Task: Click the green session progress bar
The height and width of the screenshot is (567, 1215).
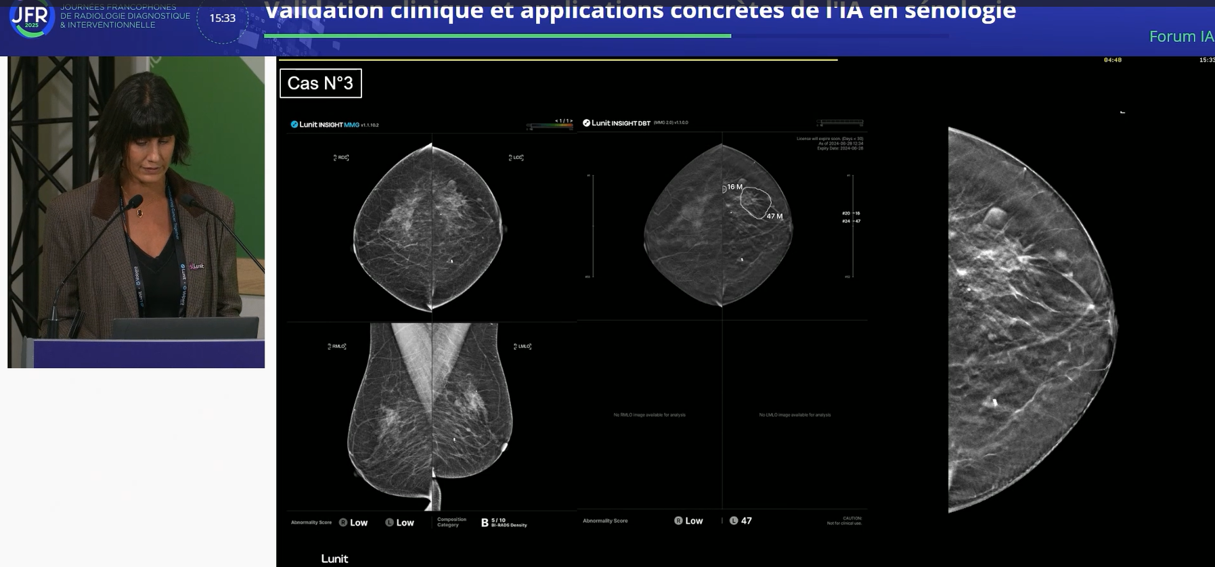Action: tap(497, 36)
